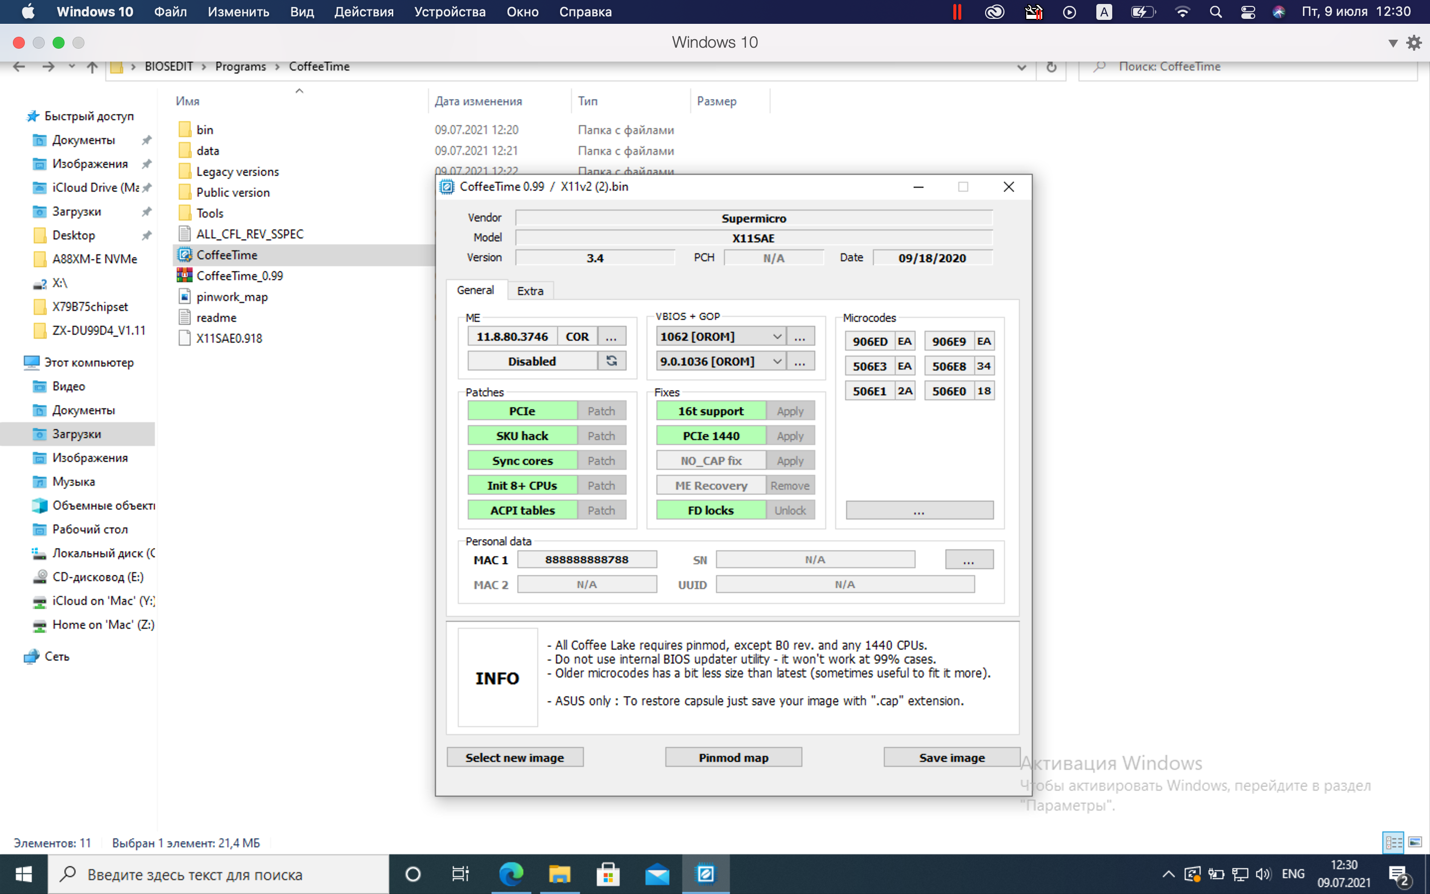Click the MAC 1 address field
1430x894 pixels.
point(587,559)
